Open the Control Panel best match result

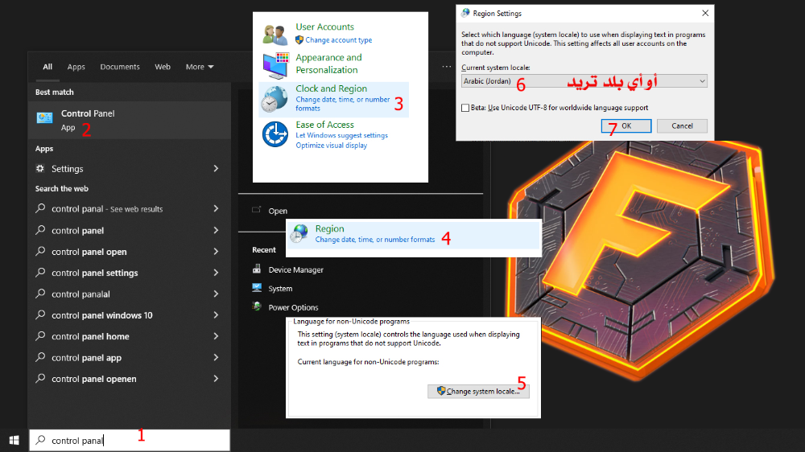pyautogui.click(x=130, y=120)
